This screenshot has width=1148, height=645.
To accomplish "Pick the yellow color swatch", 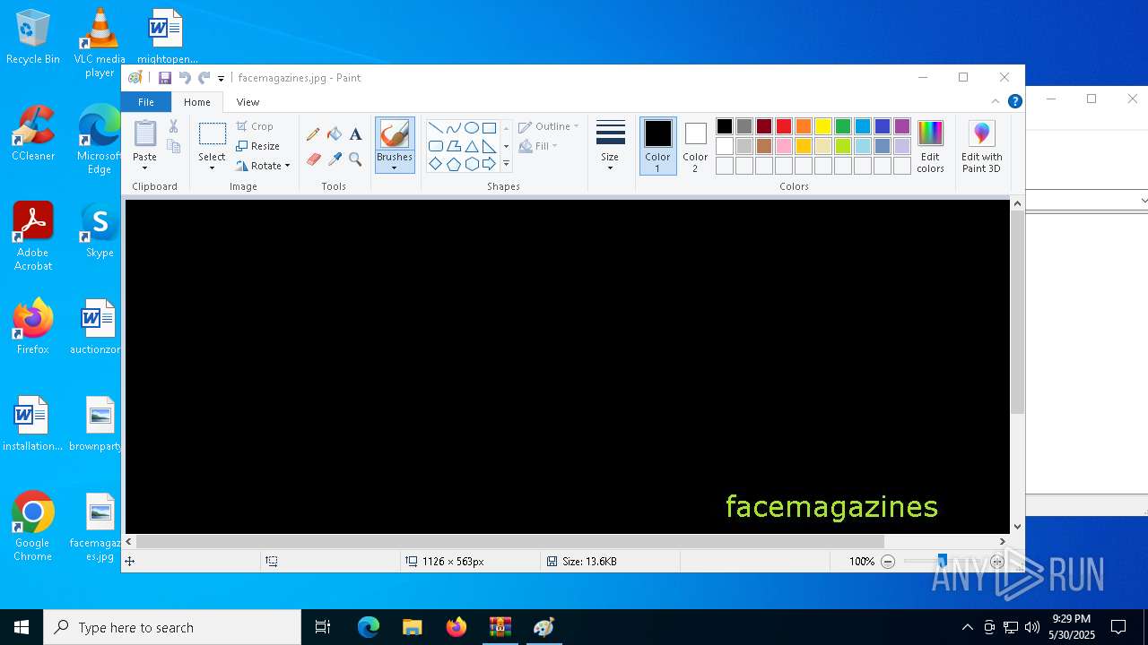I will click(x=823, y=126).
